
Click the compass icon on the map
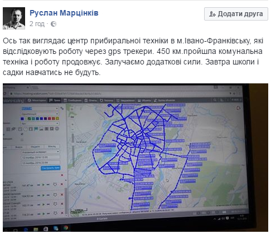(x=238, y=108)
